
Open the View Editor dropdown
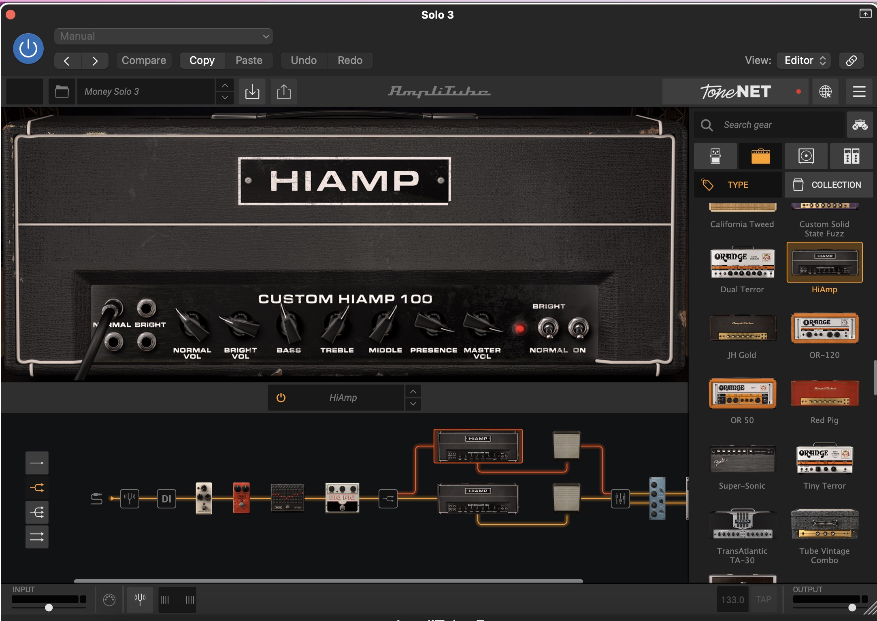804,60
